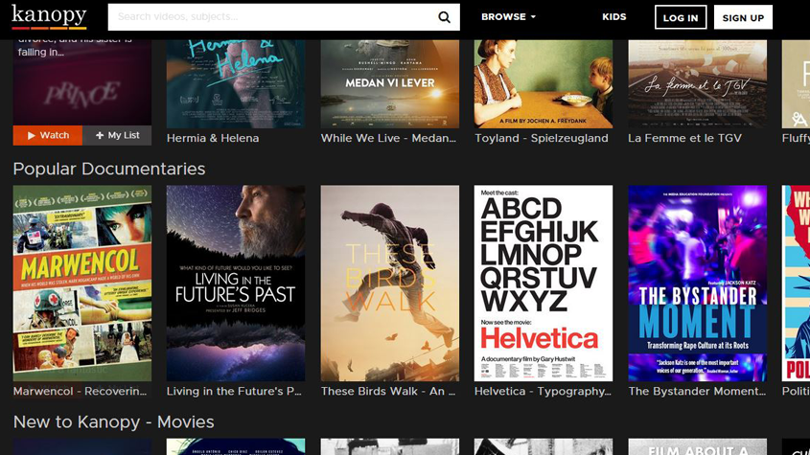Click Living in the Future's Past title
The image size is (810, 455).
tap(234, 392)
